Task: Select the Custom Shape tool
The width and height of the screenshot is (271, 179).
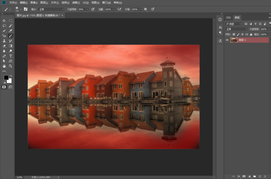Action: pyautogui.click(x=11, y=61)
